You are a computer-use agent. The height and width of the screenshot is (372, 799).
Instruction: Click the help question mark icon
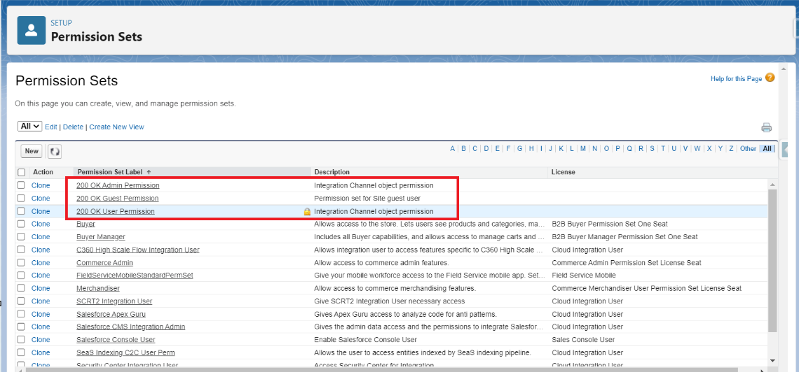click(770, 78)
